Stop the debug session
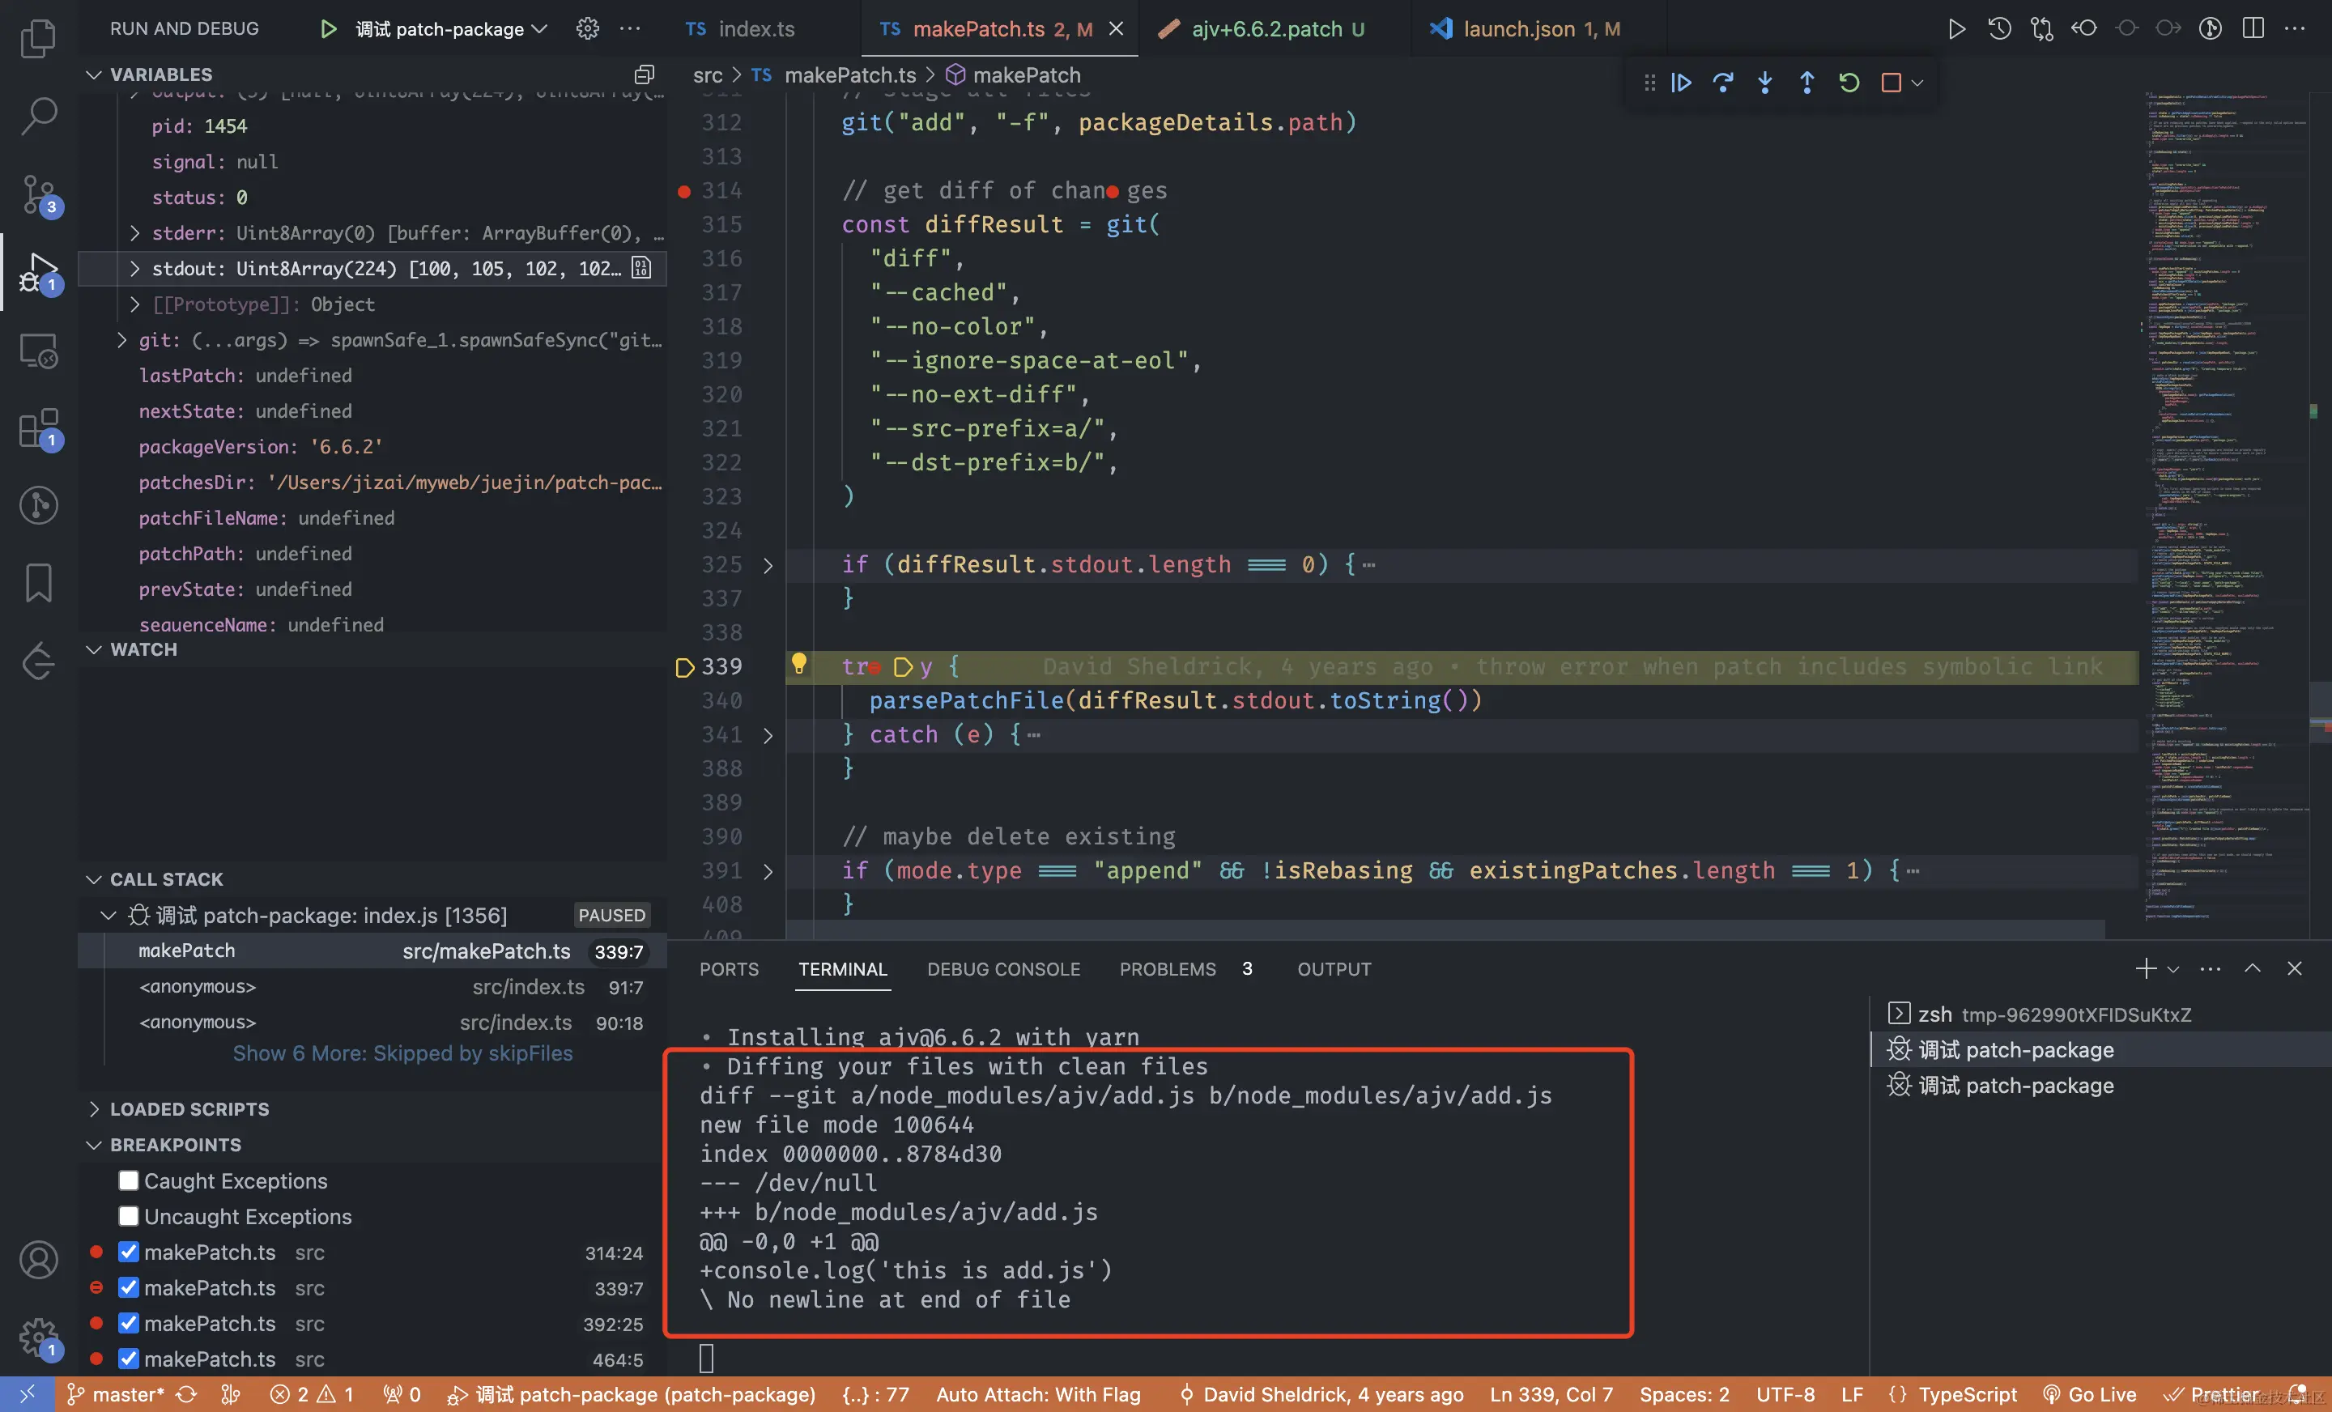This screenshot has width=2332, height=1412. pos(1891,83)
